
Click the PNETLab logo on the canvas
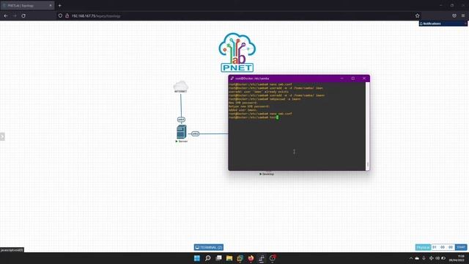[x=237, y=52]
